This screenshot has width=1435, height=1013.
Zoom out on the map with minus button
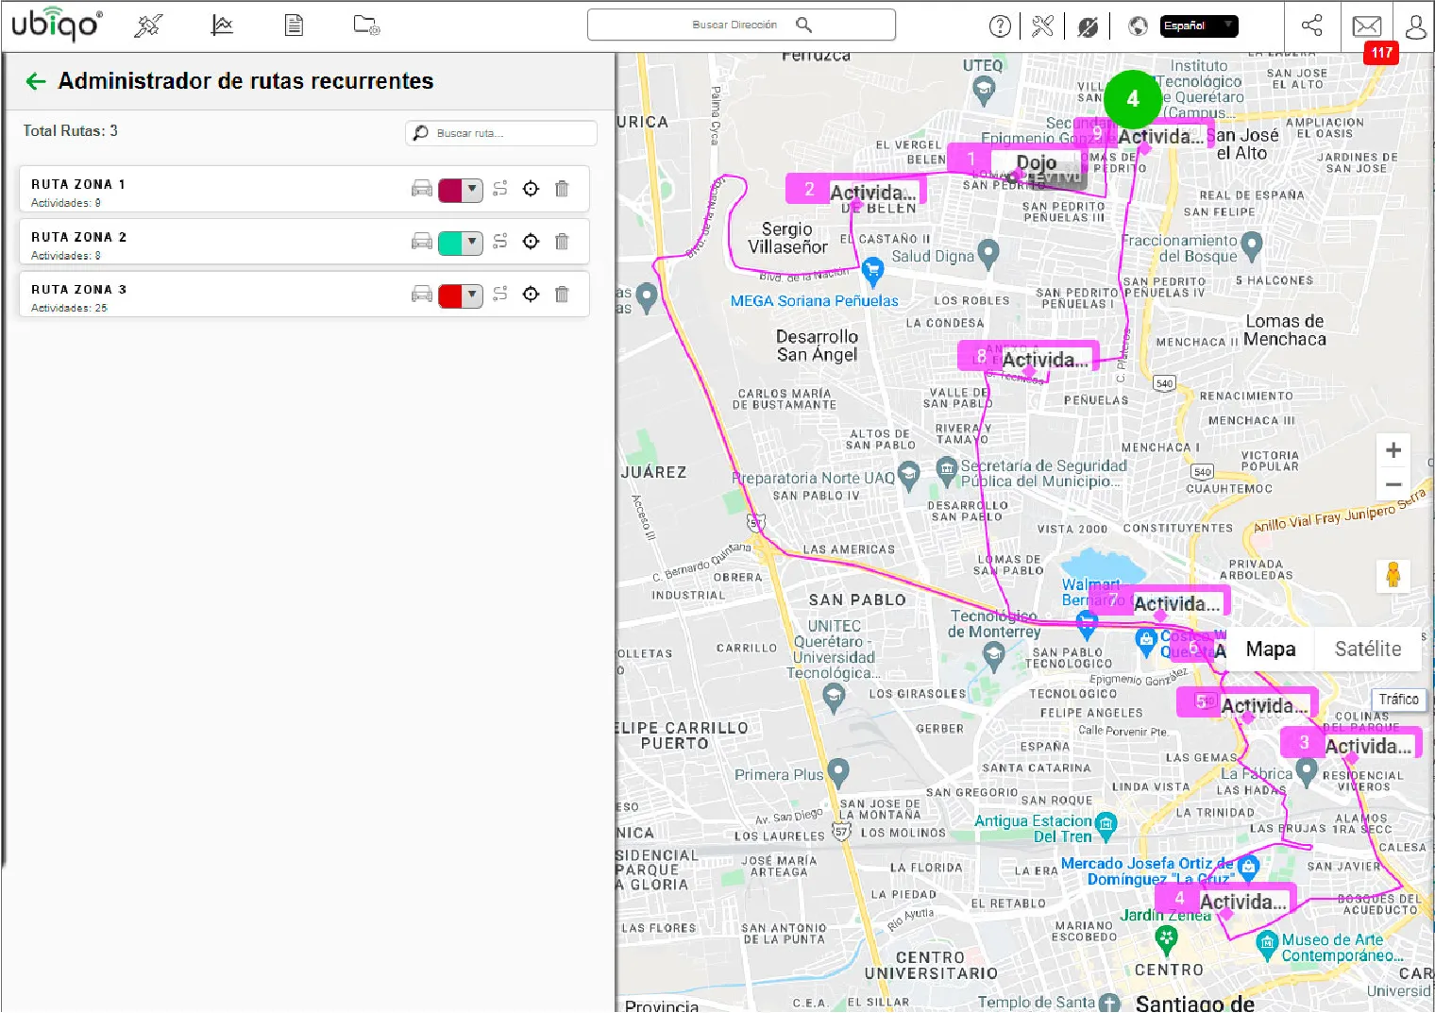tap(1393, 485)
